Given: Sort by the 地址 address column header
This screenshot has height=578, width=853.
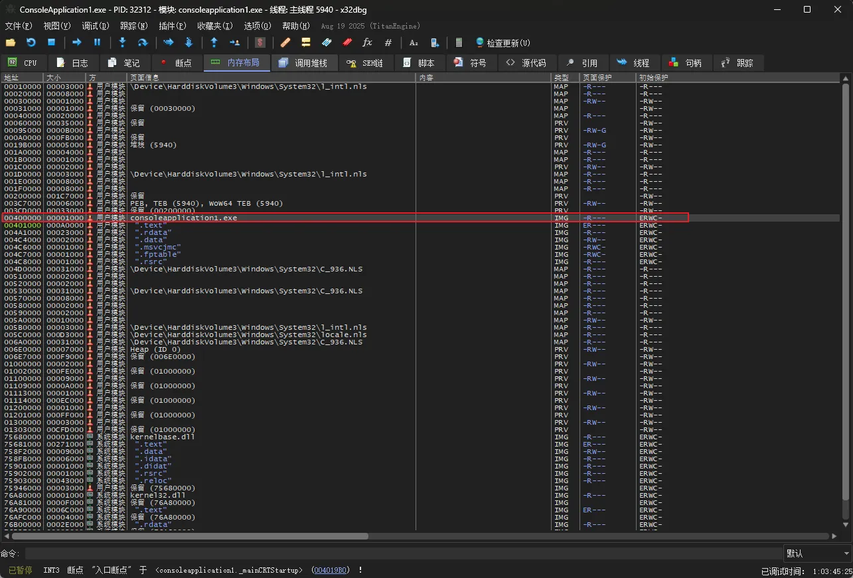Looking at the screenshot, I should pyautogui.click(x=22, y=78).
